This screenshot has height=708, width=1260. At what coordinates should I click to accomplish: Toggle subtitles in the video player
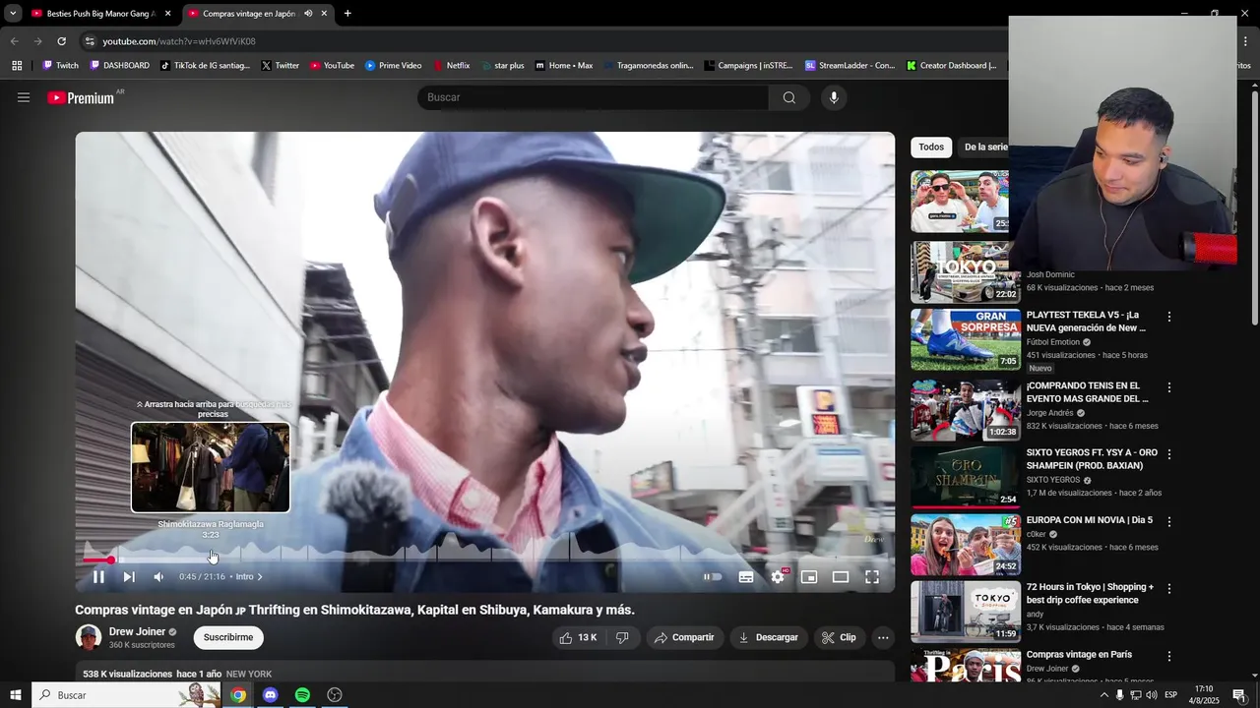pos(746,577)
